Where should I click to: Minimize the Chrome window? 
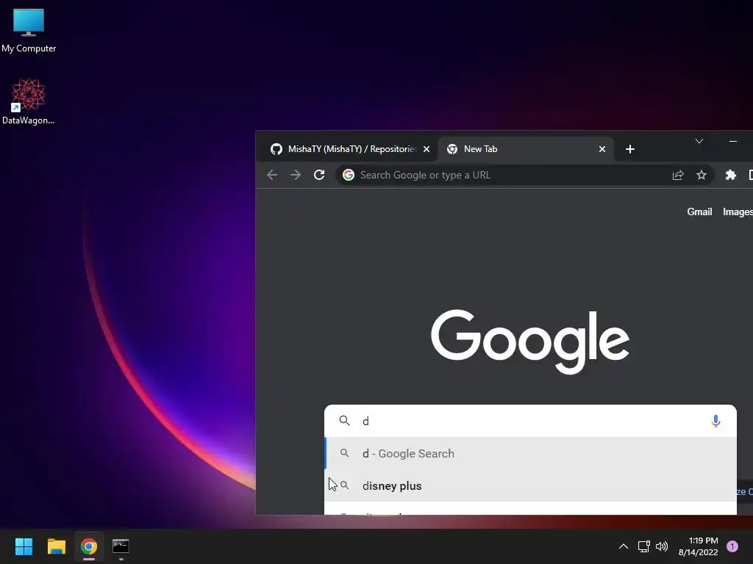click(x=733, y=141)
